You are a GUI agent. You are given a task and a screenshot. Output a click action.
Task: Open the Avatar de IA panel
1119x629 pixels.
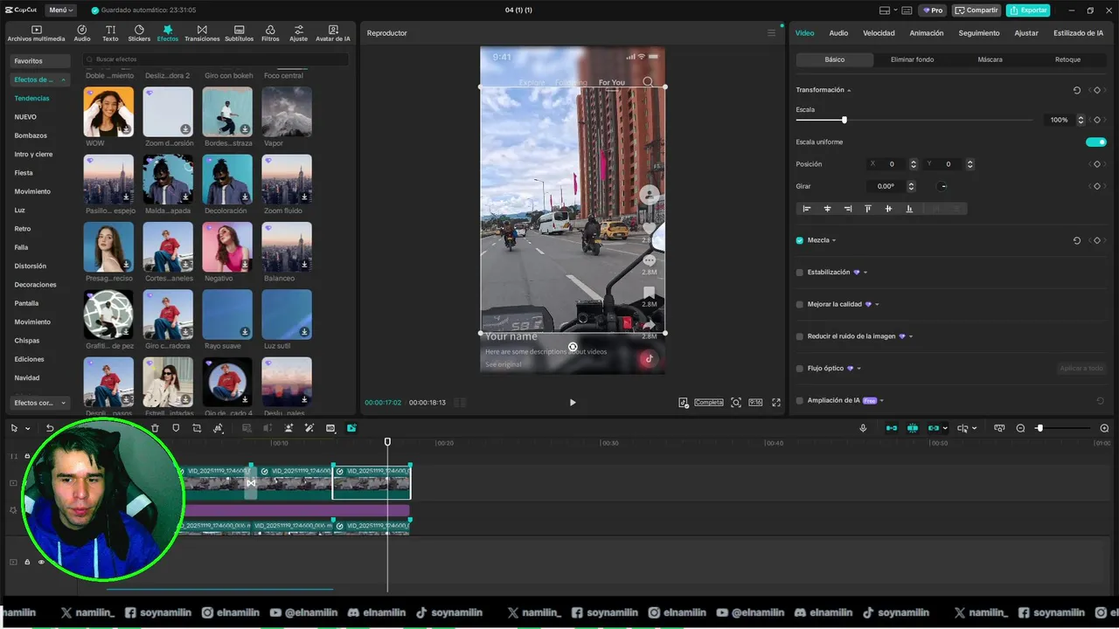point(332,33)
